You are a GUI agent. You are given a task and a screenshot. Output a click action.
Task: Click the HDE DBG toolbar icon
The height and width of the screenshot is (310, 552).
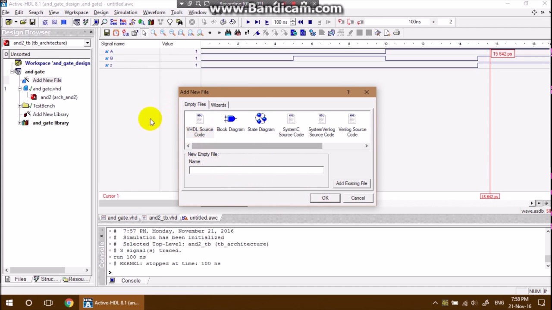(x=123, y=22)
